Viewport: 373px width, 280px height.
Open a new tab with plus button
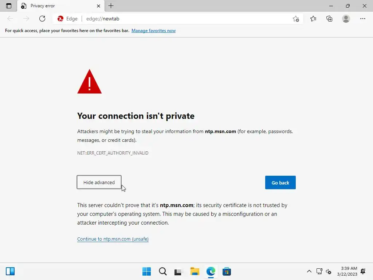pos(111,6)
